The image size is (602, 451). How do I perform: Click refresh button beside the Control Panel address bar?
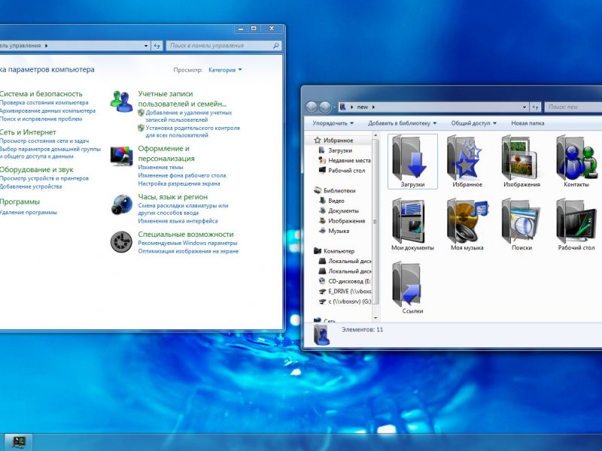[157, 46]
